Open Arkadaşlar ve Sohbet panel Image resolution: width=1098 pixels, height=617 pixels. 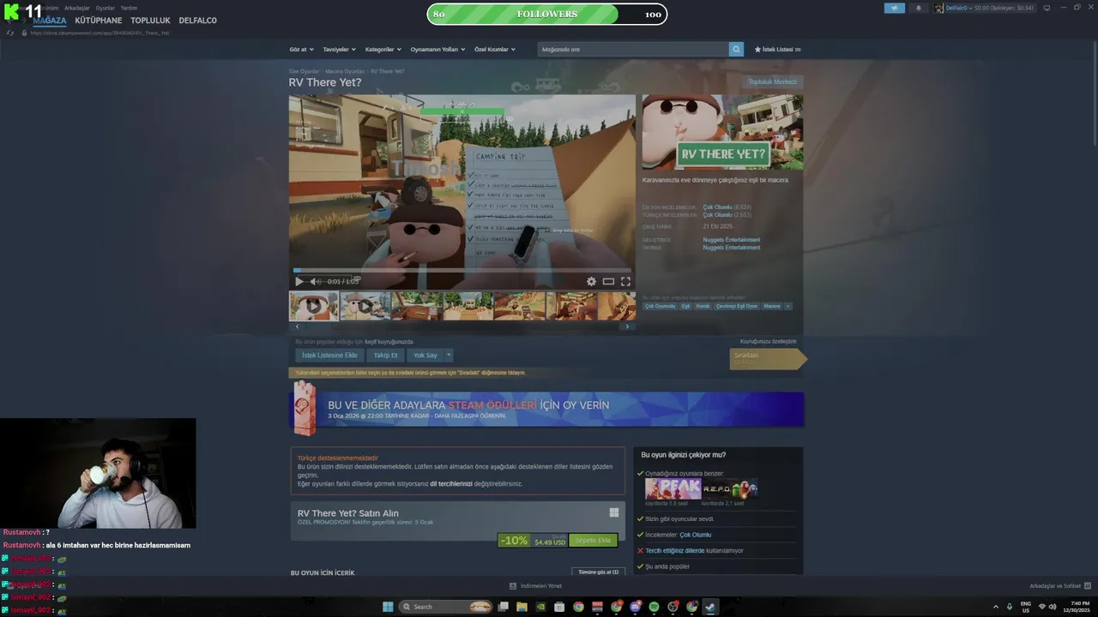coord(1059,586)
